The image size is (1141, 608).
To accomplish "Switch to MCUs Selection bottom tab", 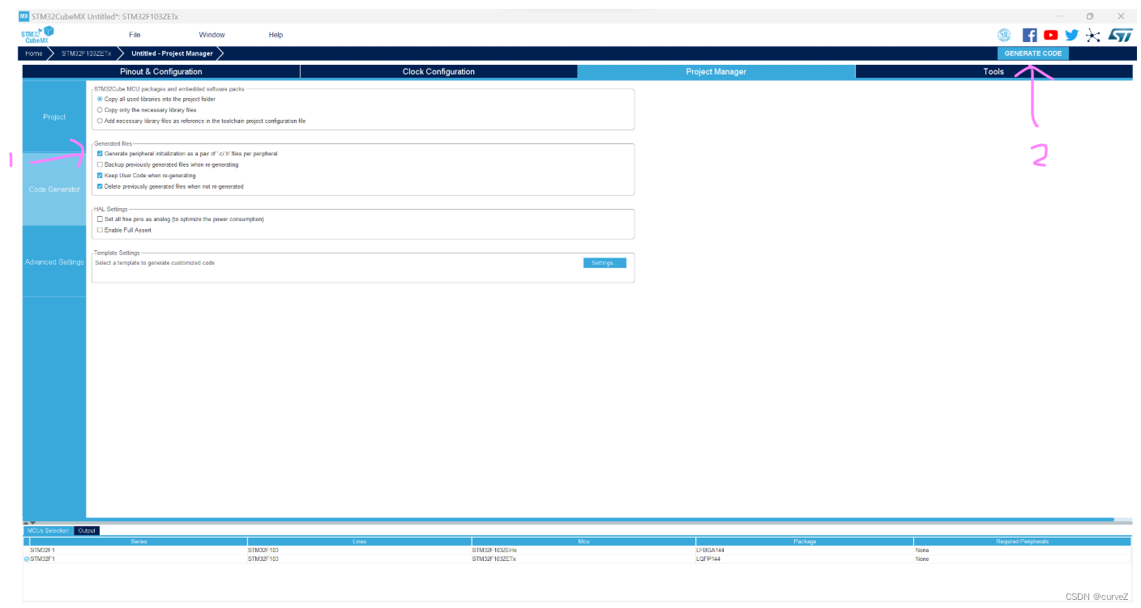I will coord(49,530).
